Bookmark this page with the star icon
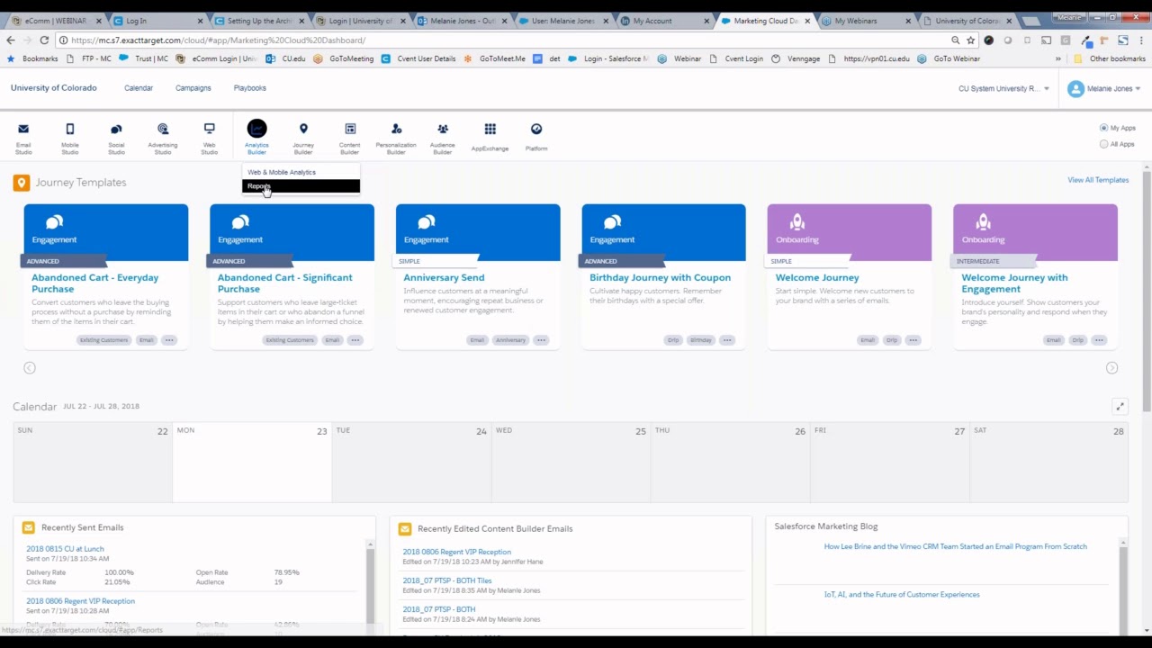This screenshot has width=1152, height=648. point(970,40)
